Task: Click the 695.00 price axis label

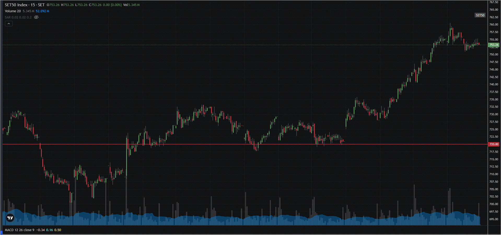Action: [494, 219]
